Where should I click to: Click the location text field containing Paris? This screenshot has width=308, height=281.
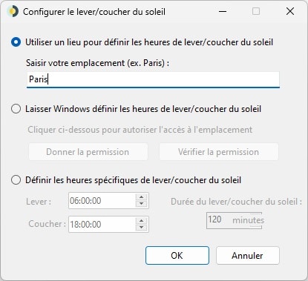[153, 79]
